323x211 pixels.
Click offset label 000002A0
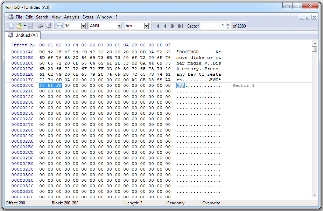(22, 141)
